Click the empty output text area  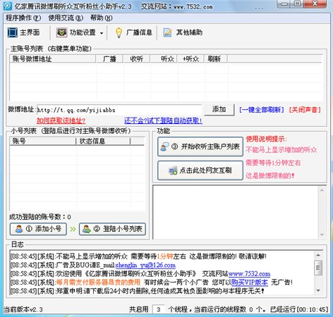click(236, 212)
